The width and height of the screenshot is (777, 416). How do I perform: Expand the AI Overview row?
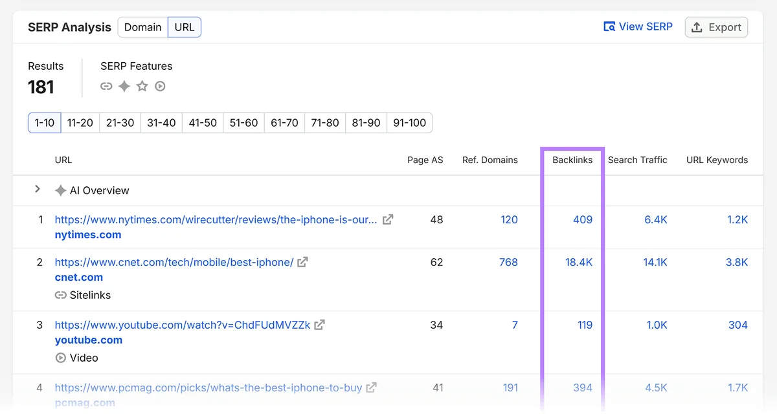coord(38,189)
